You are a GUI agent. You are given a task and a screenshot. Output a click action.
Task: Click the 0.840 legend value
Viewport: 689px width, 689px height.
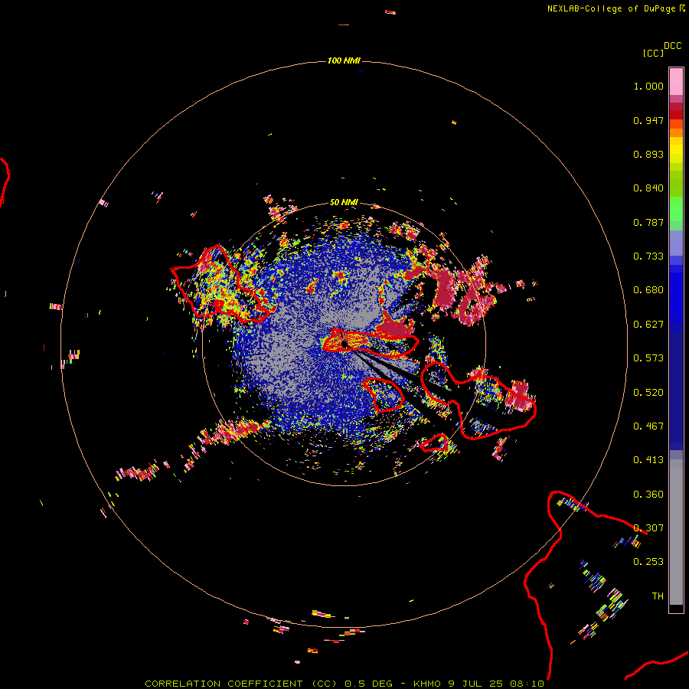tap(648, 188)
